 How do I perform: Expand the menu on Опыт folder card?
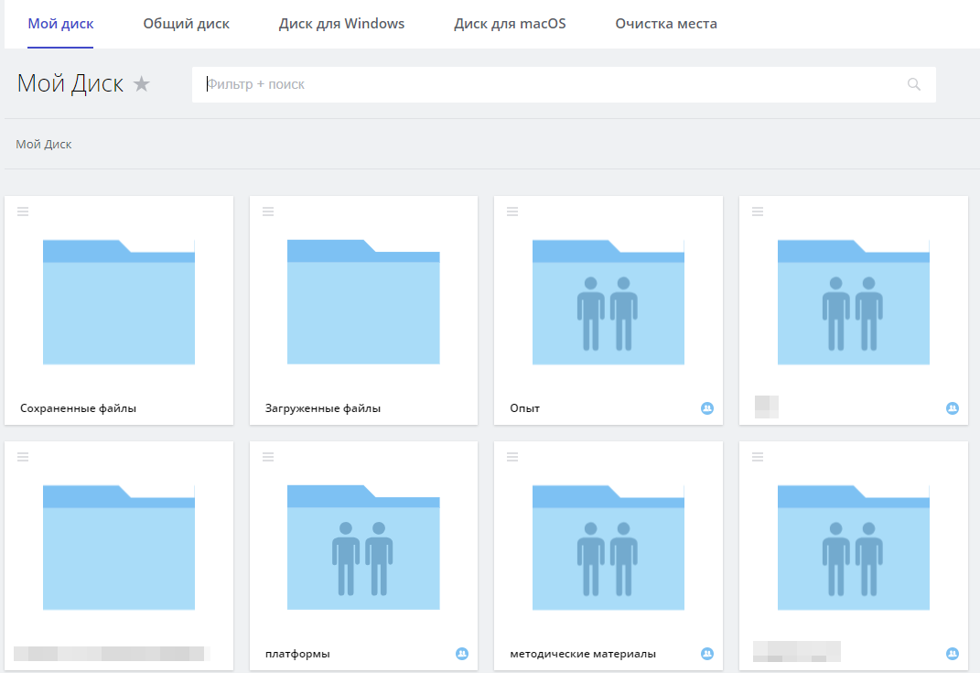click(512, 212)
